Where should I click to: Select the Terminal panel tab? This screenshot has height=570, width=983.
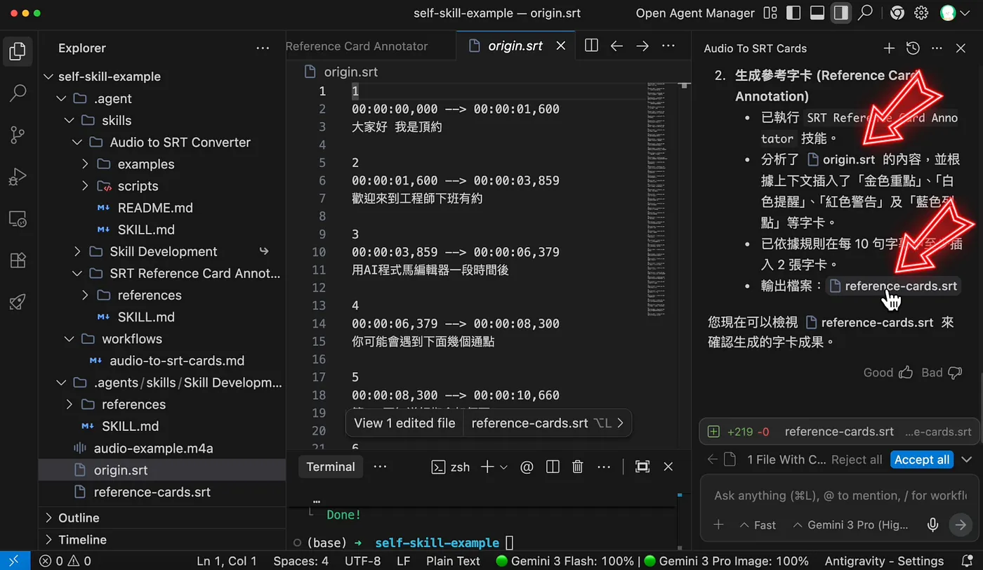[x=331, y=467]
